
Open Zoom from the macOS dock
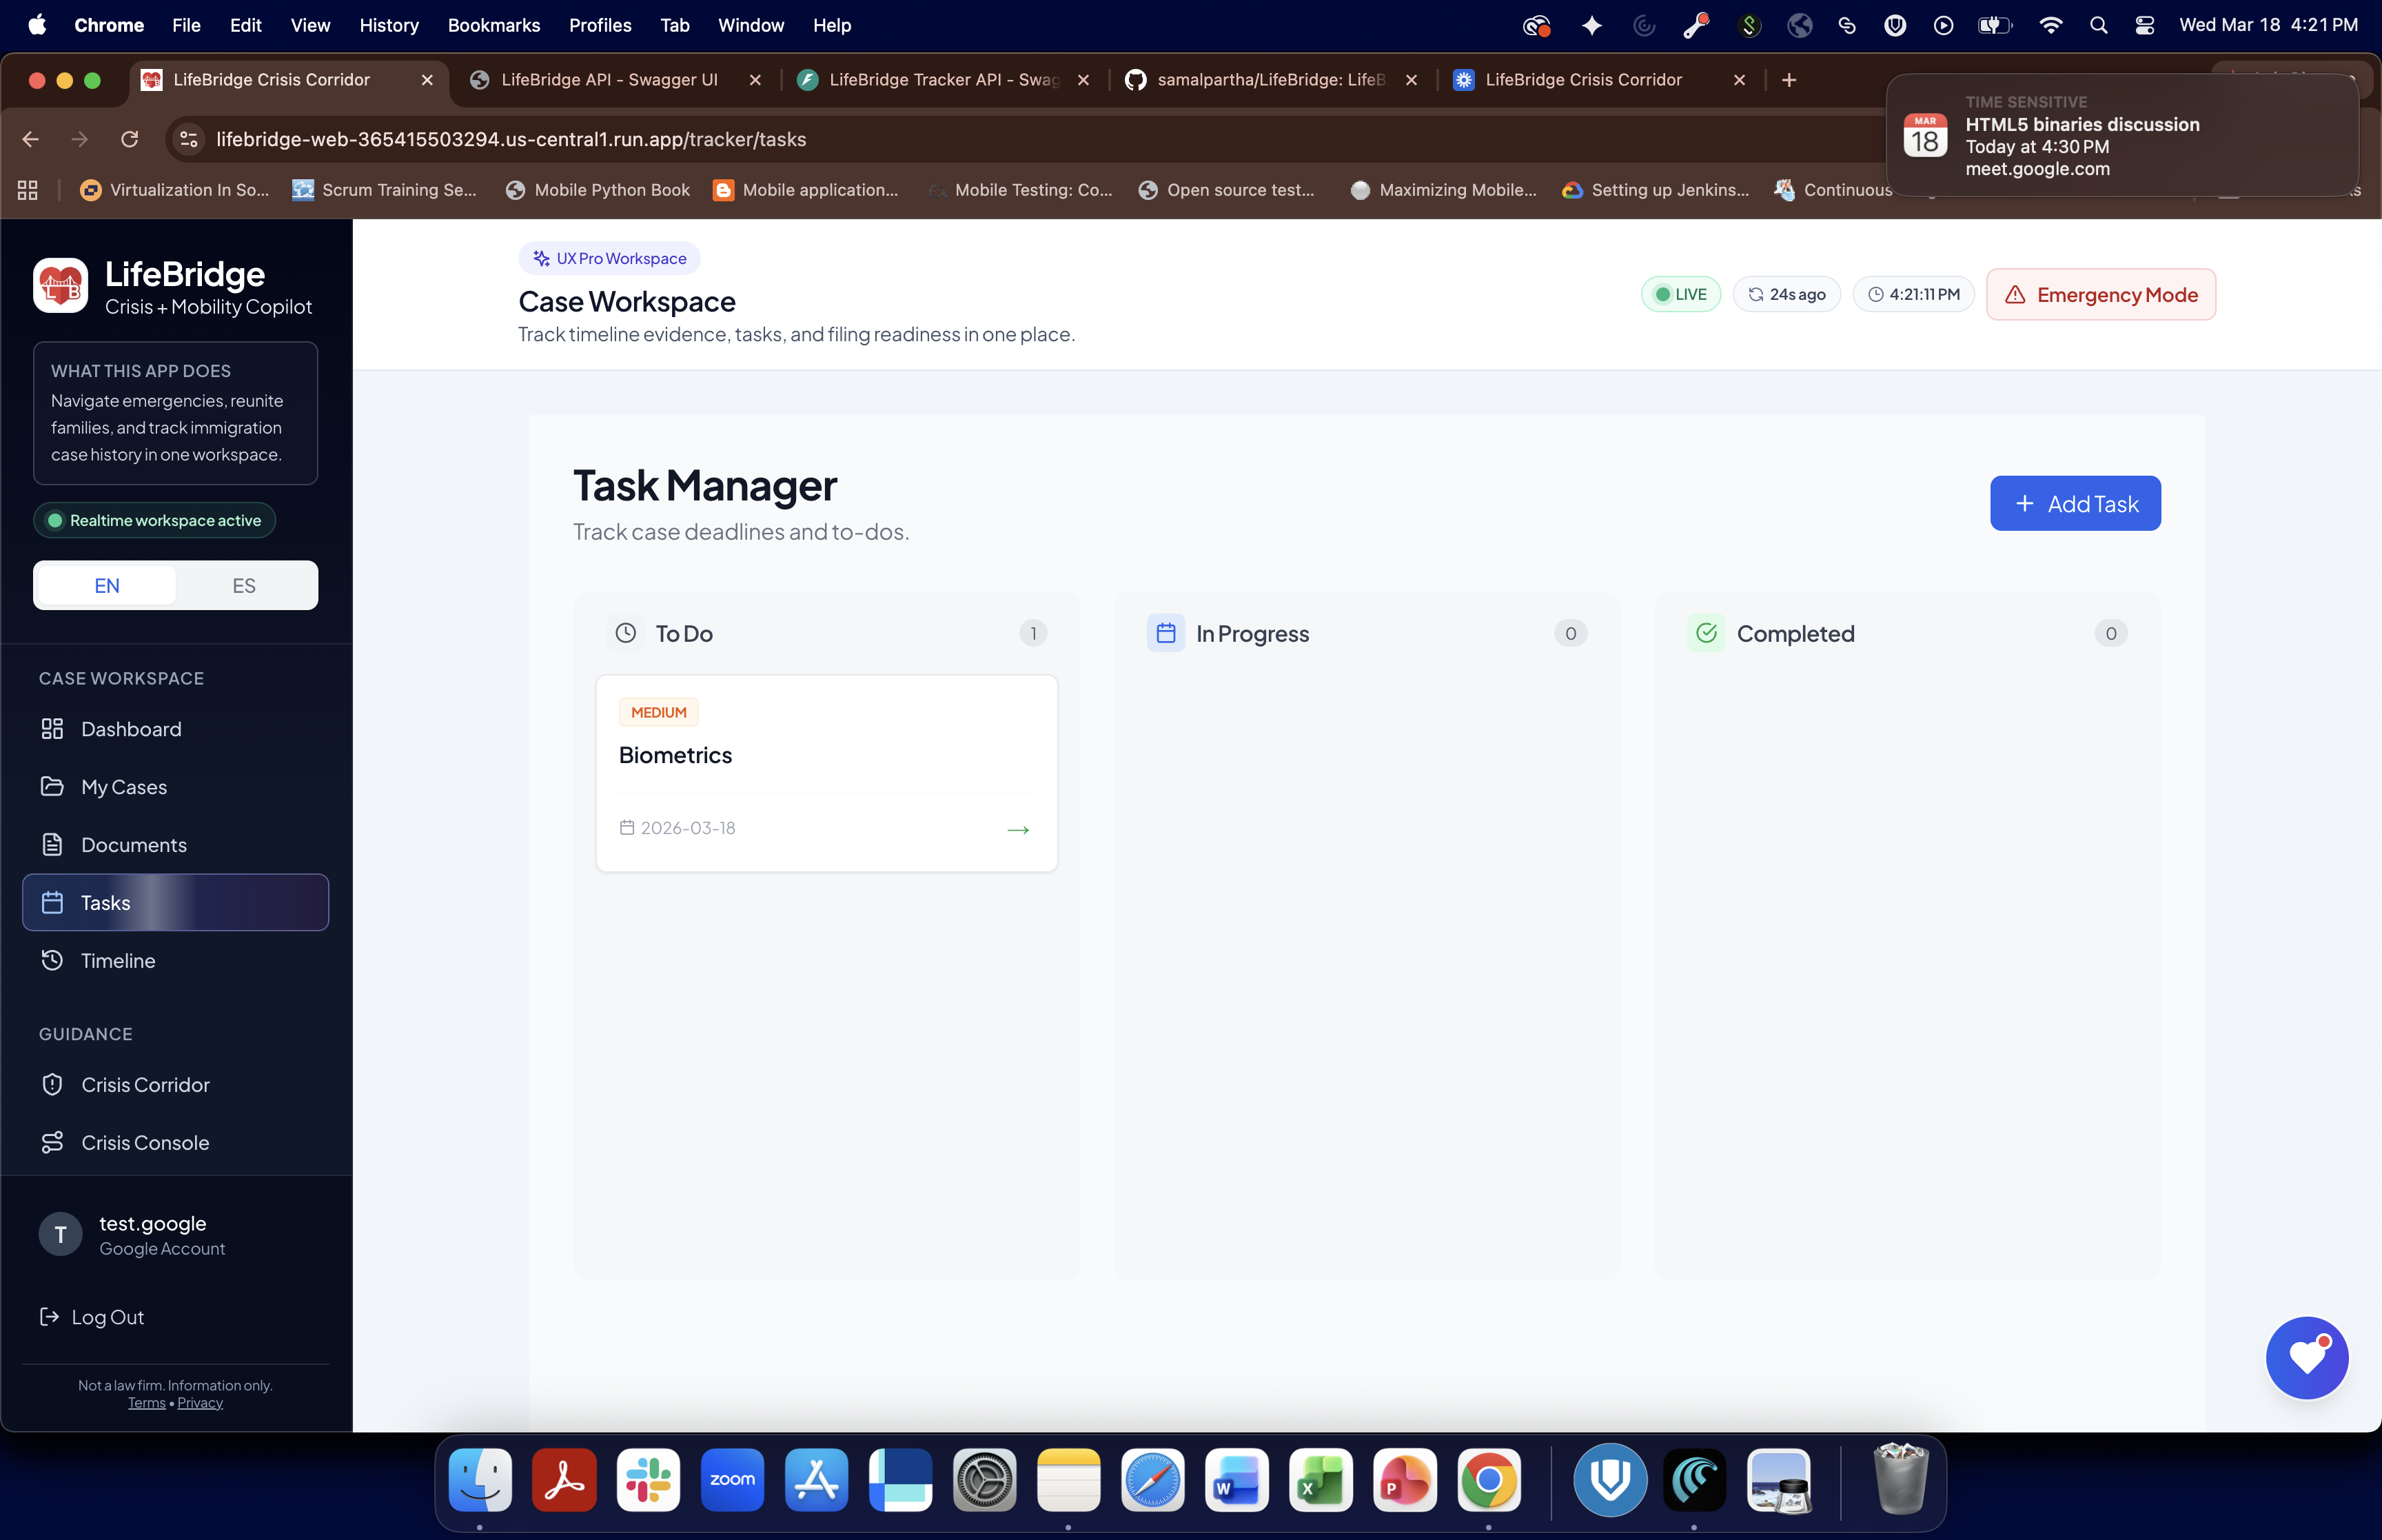coord(732,1479)
